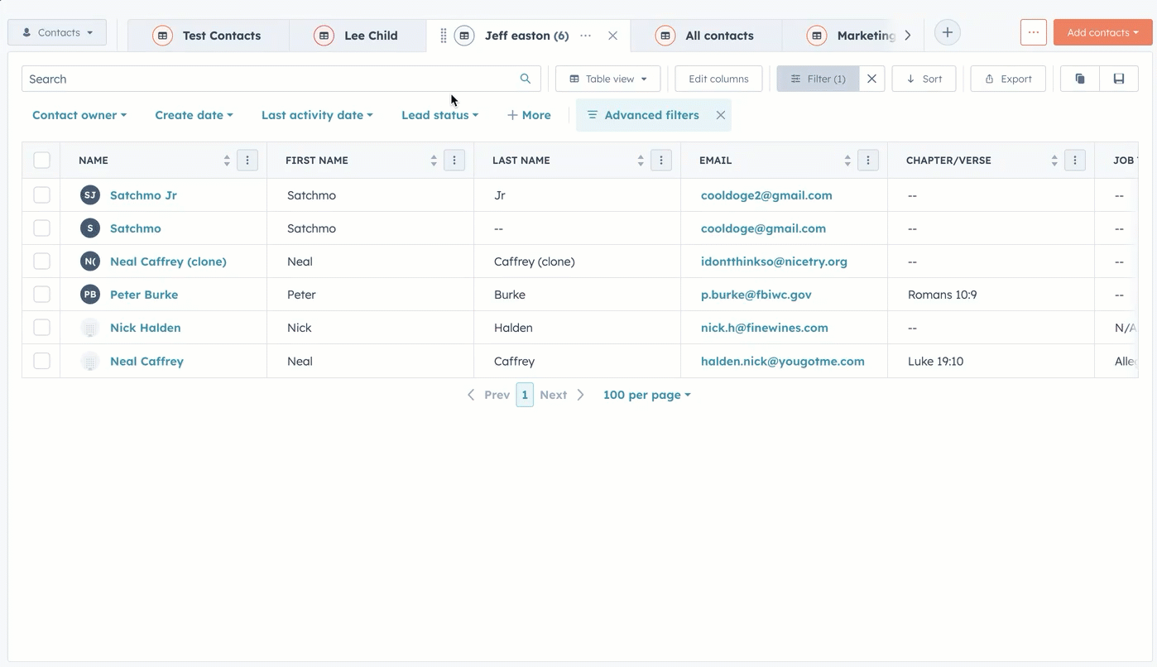1157x667 pixels.
Task: Open Add contacts dropdown button
Action: (1102, 32)
